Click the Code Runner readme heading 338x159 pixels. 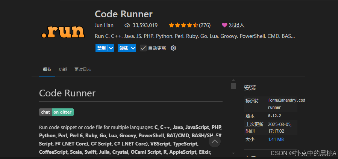pyautogui.click(x=67, y=93)
